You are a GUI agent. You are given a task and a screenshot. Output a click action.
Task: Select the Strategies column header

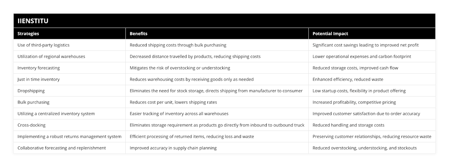coord(28,34)
